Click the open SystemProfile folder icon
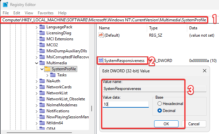The height and width of the screenshot is (134, 219). (47, 69)
